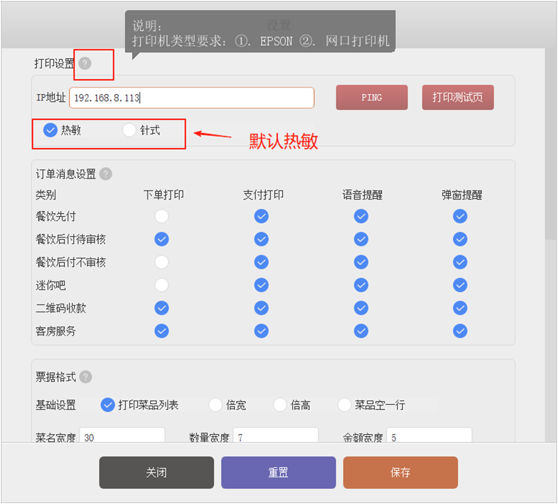Turn off 语音提醒 for 二维码收款
The image size is (558, 504).
click(361, 308)
